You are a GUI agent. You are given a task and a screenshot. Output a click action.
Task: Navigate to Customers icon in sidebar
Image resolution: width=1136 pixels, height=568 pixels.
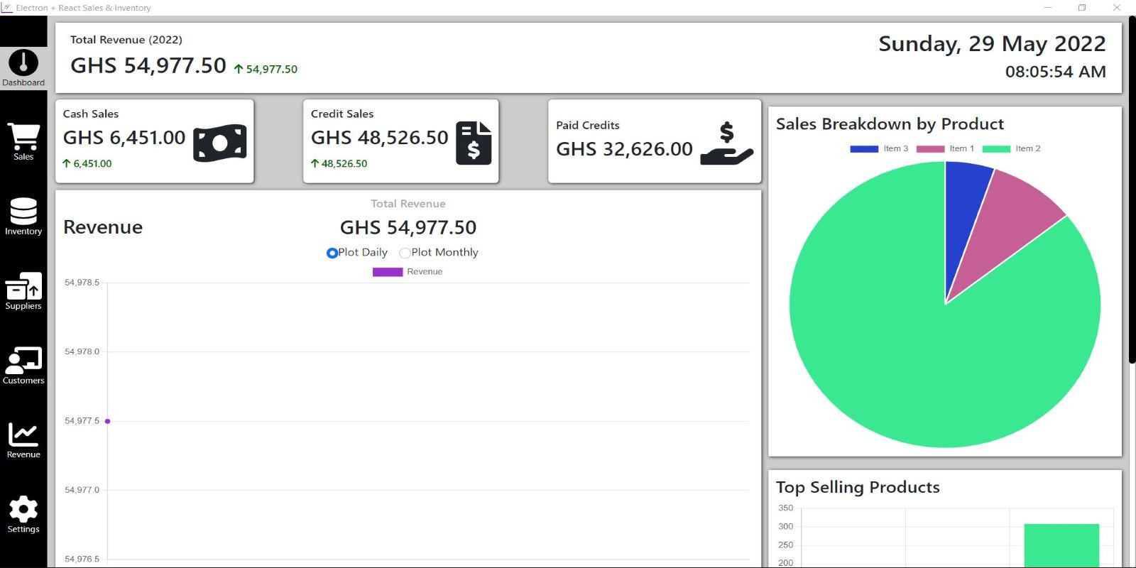point(23,361)
